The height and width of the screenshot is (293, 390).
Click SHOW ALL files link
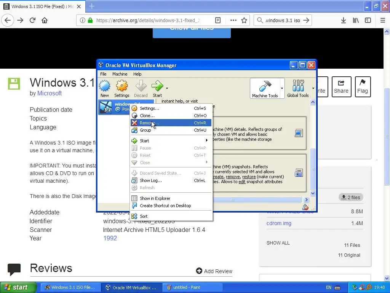278,243
